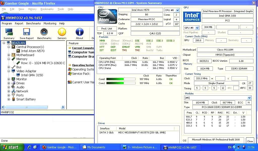Click the Audio speaker tree icon

14,87
